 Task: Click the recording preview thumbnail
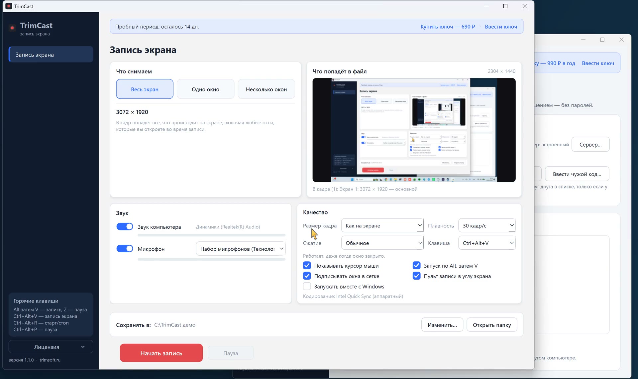pyautogui.click(x=414, y=130)
